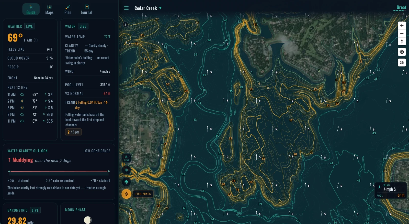Open the map info icon
The height and width of the screenshot is (224, 409).
[x=126, y=25]
